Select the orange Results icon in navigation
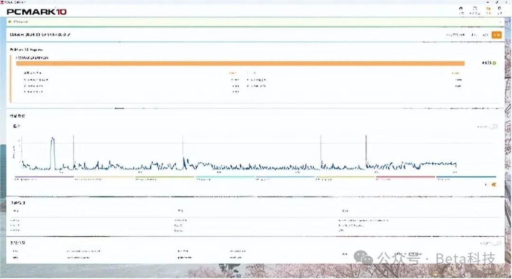 tap(488, 10)
